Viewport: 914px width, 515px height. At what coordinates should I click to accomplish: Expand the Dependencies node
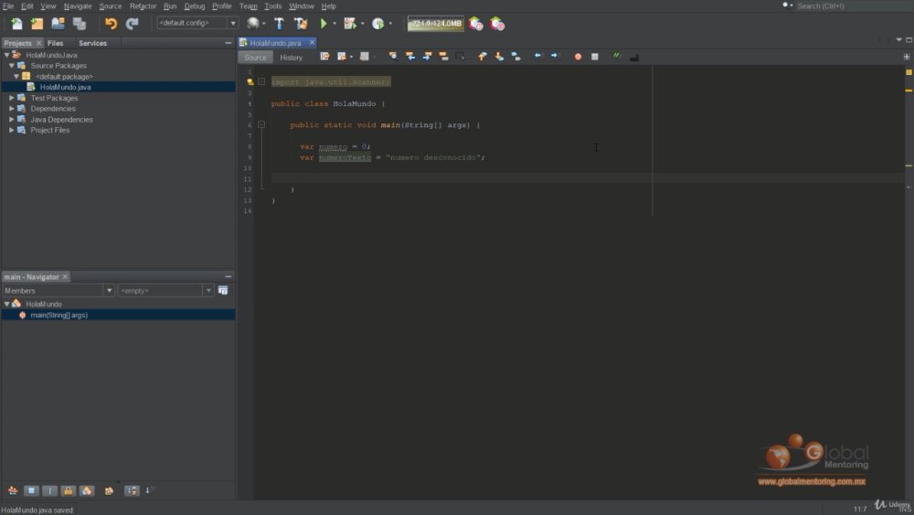11,109
